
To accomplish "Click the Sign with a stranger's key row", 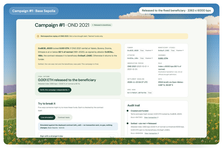I will coord(78,135).
